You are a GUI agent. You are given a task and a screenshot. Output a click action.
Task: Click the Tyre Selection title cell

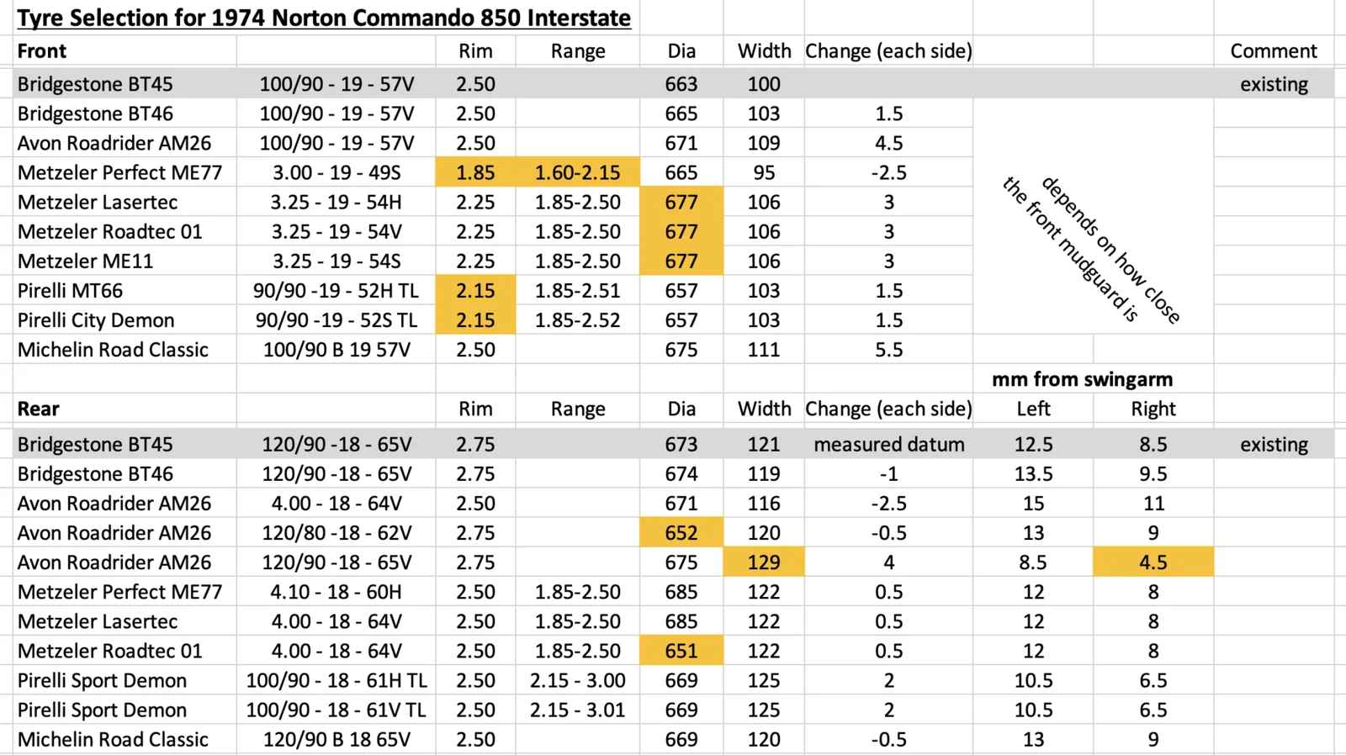[x=324, y=18]
